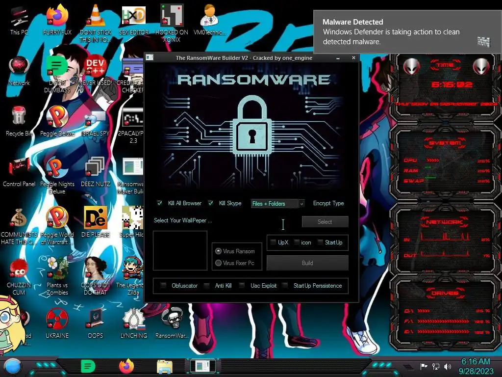Click the Select wallpaper button
502x377 pixels.
[x=325, y=221]
